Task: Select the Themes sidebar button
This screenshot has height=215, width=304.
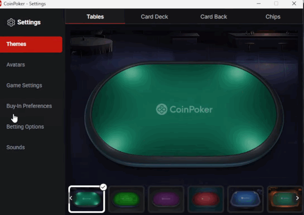Action: 31,44
